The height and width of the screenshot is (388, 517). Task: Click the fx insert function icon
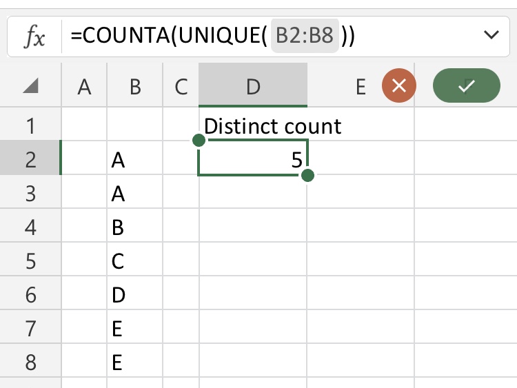click(x=34, y=36)
